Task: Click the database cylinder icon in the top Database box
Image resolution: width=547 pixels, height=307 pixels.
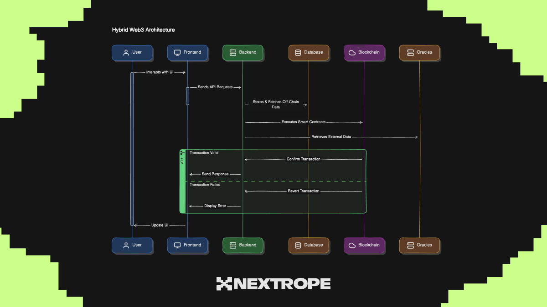Action: click(x=298, y=52)
